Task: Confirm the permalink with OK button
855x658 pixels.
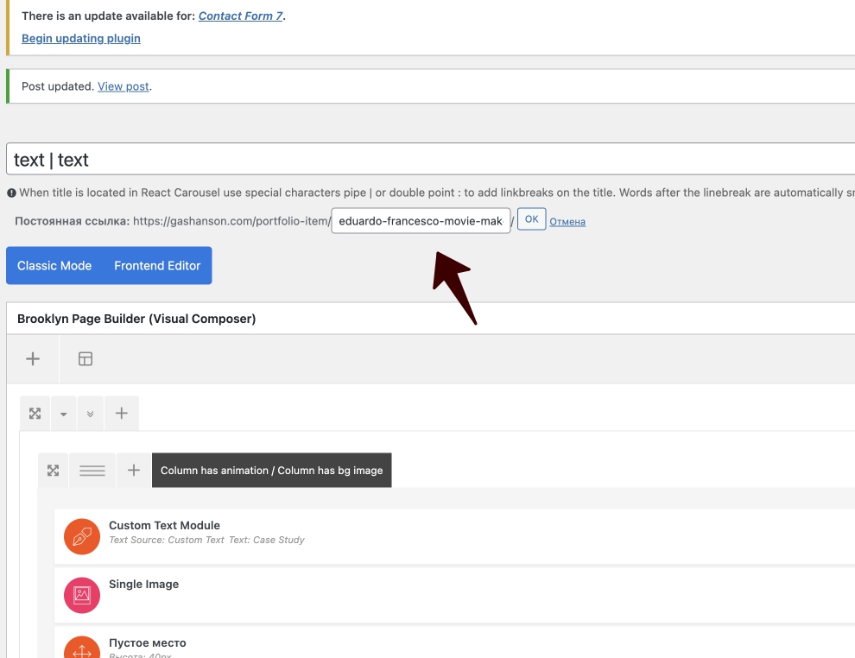Action: pos(531,220)
